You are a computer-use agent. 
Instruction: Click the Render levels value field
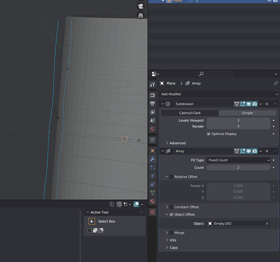tap(238, 126)
